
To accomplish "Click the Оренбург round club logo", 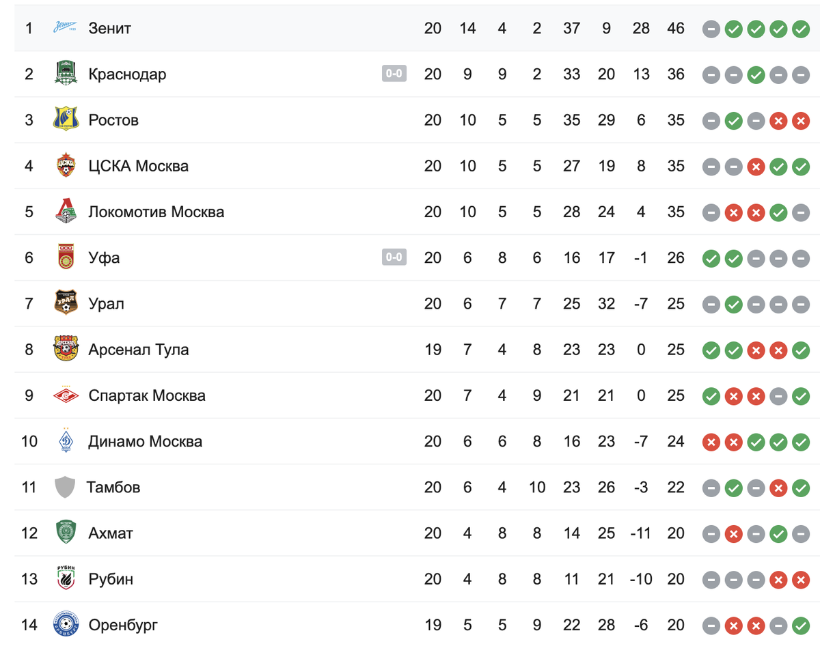I will pos(66,624).
